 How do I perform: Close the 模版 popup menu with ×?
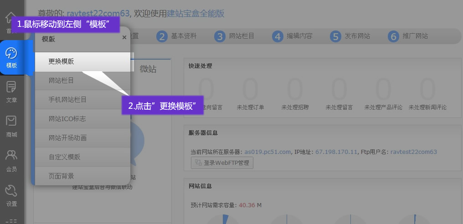[x=124, y=38]
